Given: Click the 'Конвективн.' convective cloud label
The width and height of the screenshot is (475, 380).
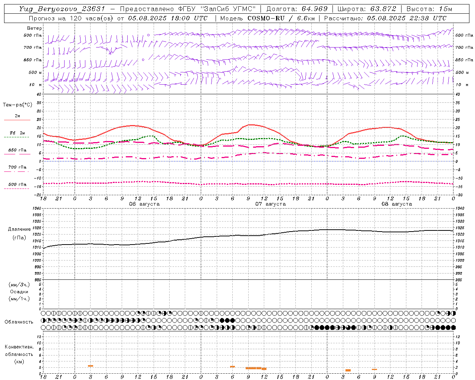Looking at the screenshot, I should coord(19,347).
